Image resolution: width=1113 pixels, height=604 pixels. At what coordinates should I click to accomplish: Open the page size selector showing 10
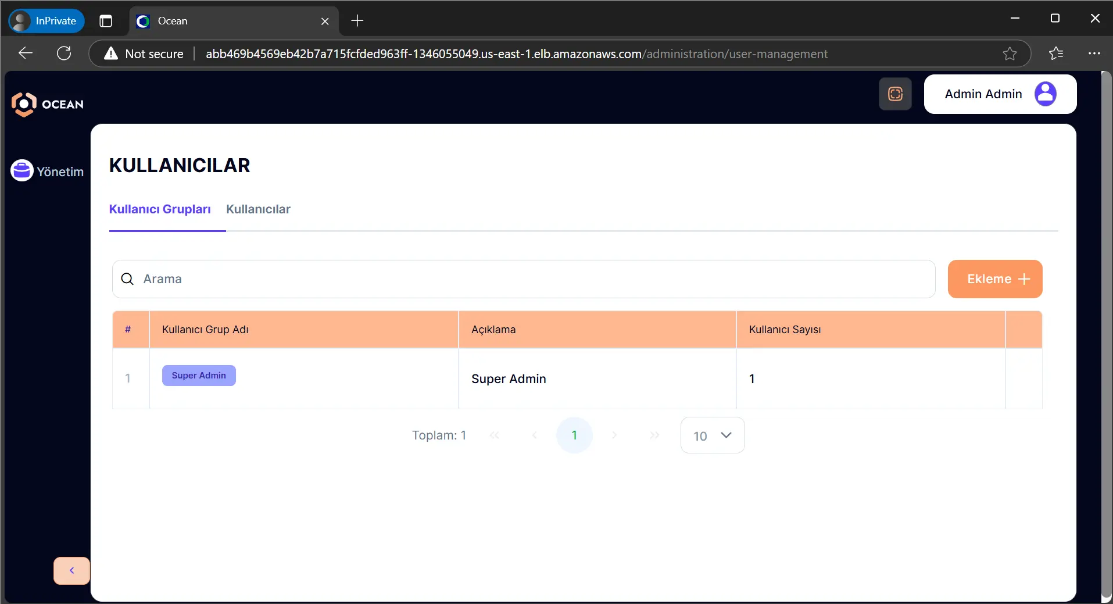(711, 435)
